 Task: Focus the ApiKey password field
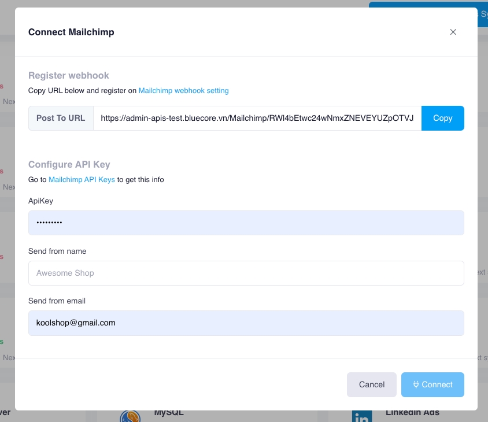(246, 223)
